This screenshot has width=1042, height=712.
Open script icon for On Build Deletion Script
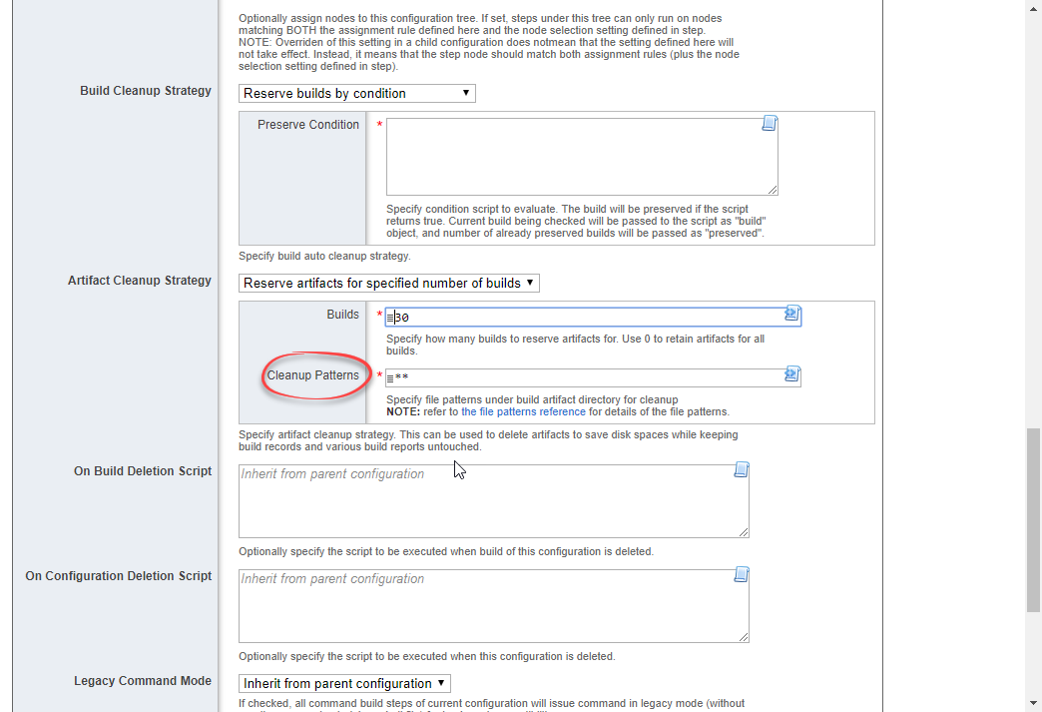[x=742, y=470]
